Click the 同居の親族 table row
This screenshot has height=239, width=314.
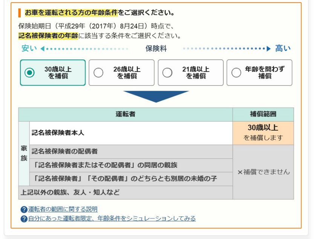click(x=131, y=165)
